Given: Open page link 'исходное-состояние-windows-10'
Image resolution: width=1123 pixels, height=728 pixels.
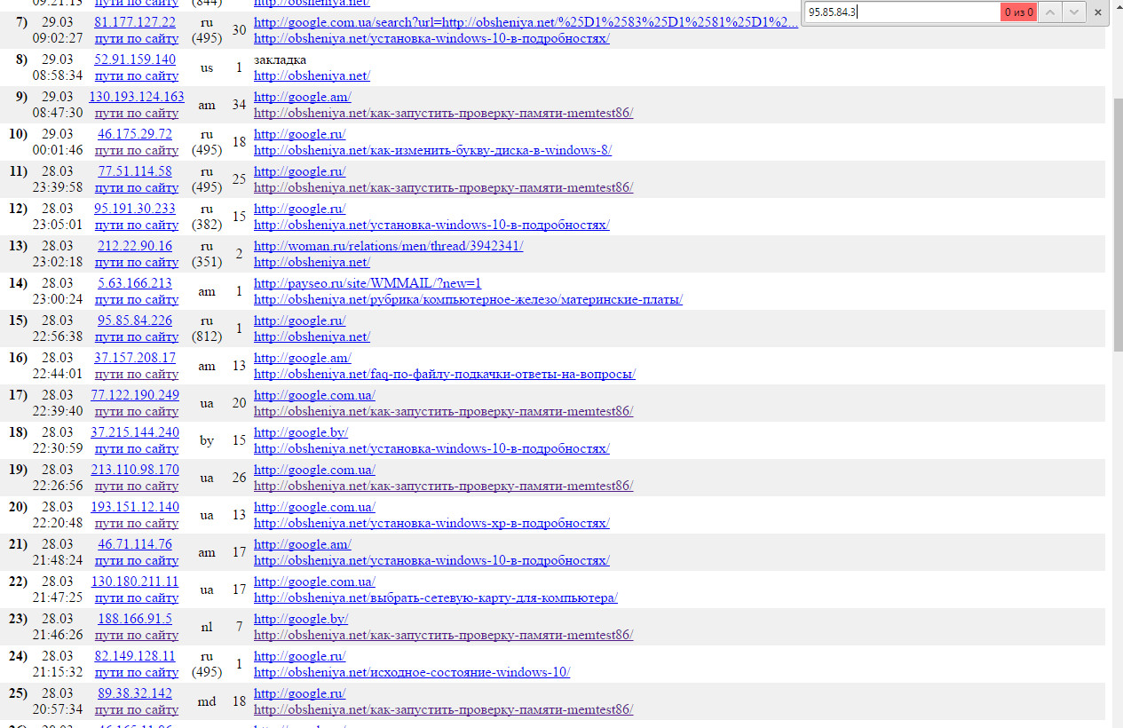Looking at the screenshot, I should coord(412,673).
